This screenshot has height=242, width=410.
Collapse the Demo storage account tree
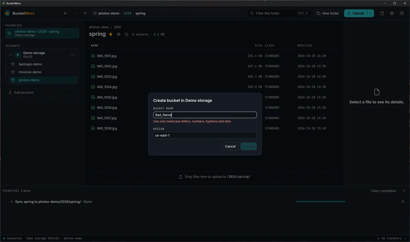tap(10, 55)
